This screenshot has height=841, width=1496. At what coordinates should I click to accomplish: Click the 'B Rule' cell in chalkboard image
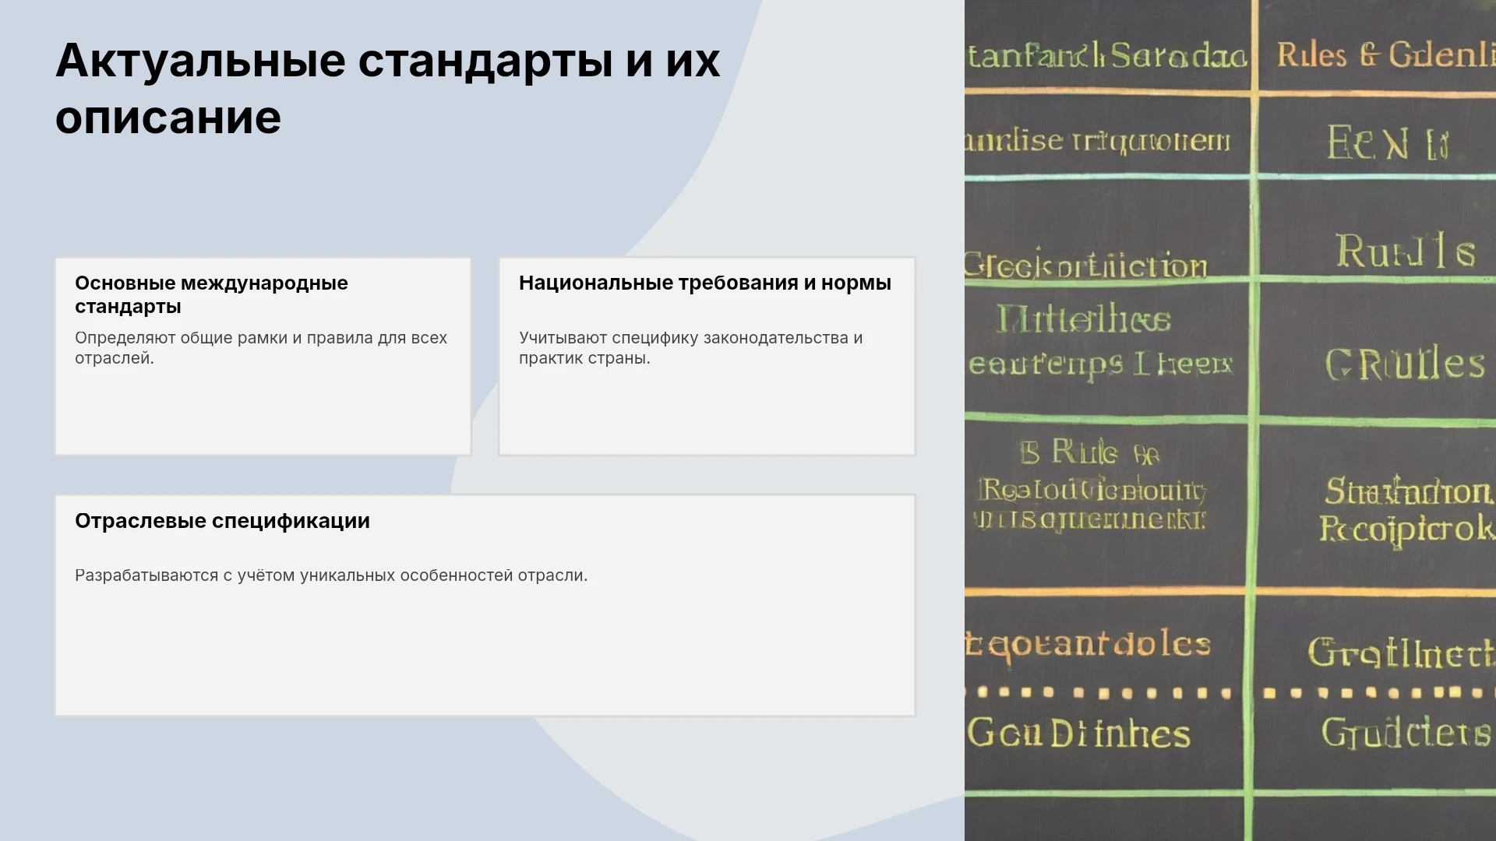pyautogui.click(x=1088, y=452)
